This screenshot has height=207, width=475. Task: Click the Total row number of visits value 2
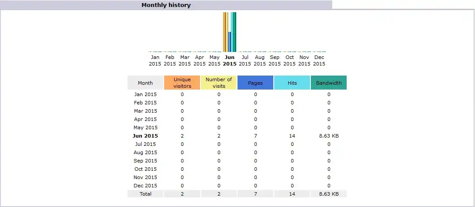coord(219,193)
